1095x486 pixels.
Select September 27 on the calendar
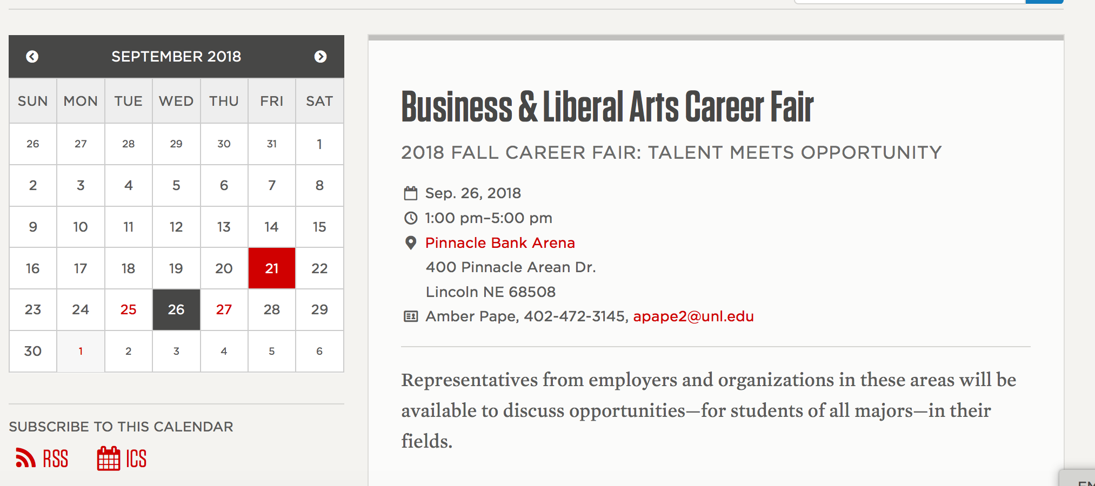[224, 309]
